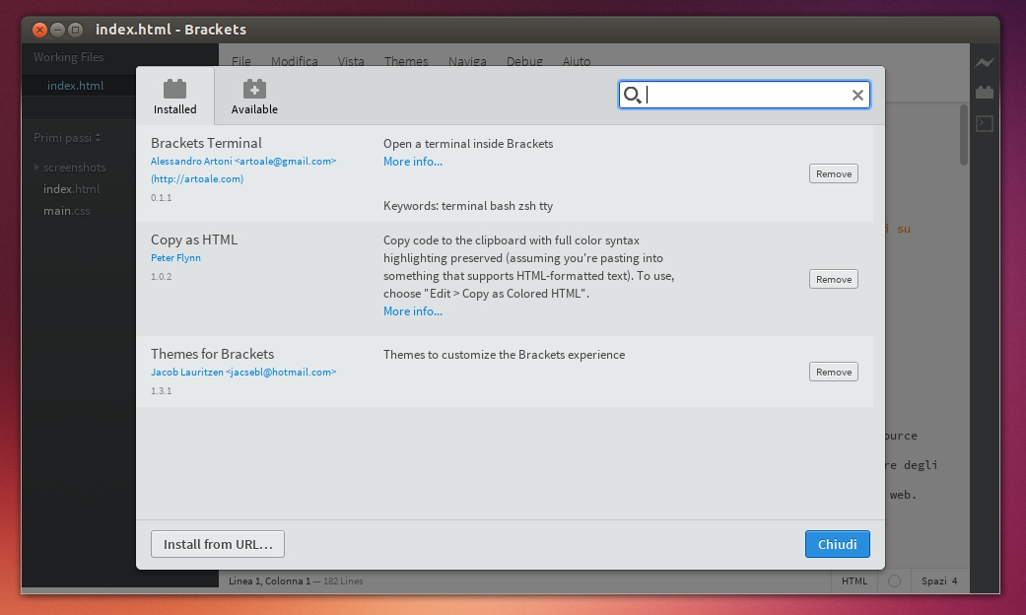This screenshot has height=615, width=1026.
Task: Click the Working Files header
Action: (x=69, y=57)
